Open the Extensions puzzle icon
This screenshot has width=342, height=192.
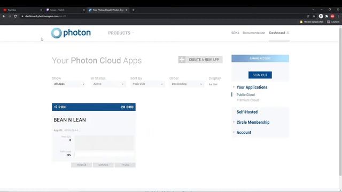pos(327,17)
